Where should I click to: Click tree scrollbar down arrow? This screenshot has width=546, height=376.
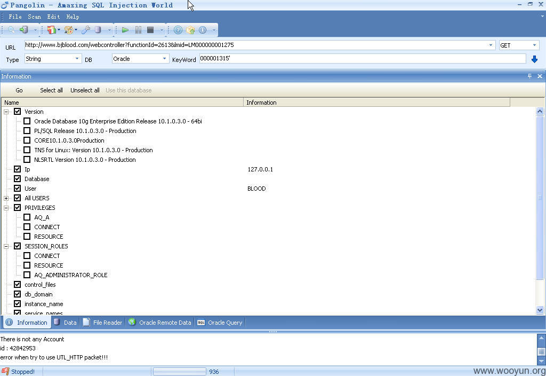click(x=540, y=310)
